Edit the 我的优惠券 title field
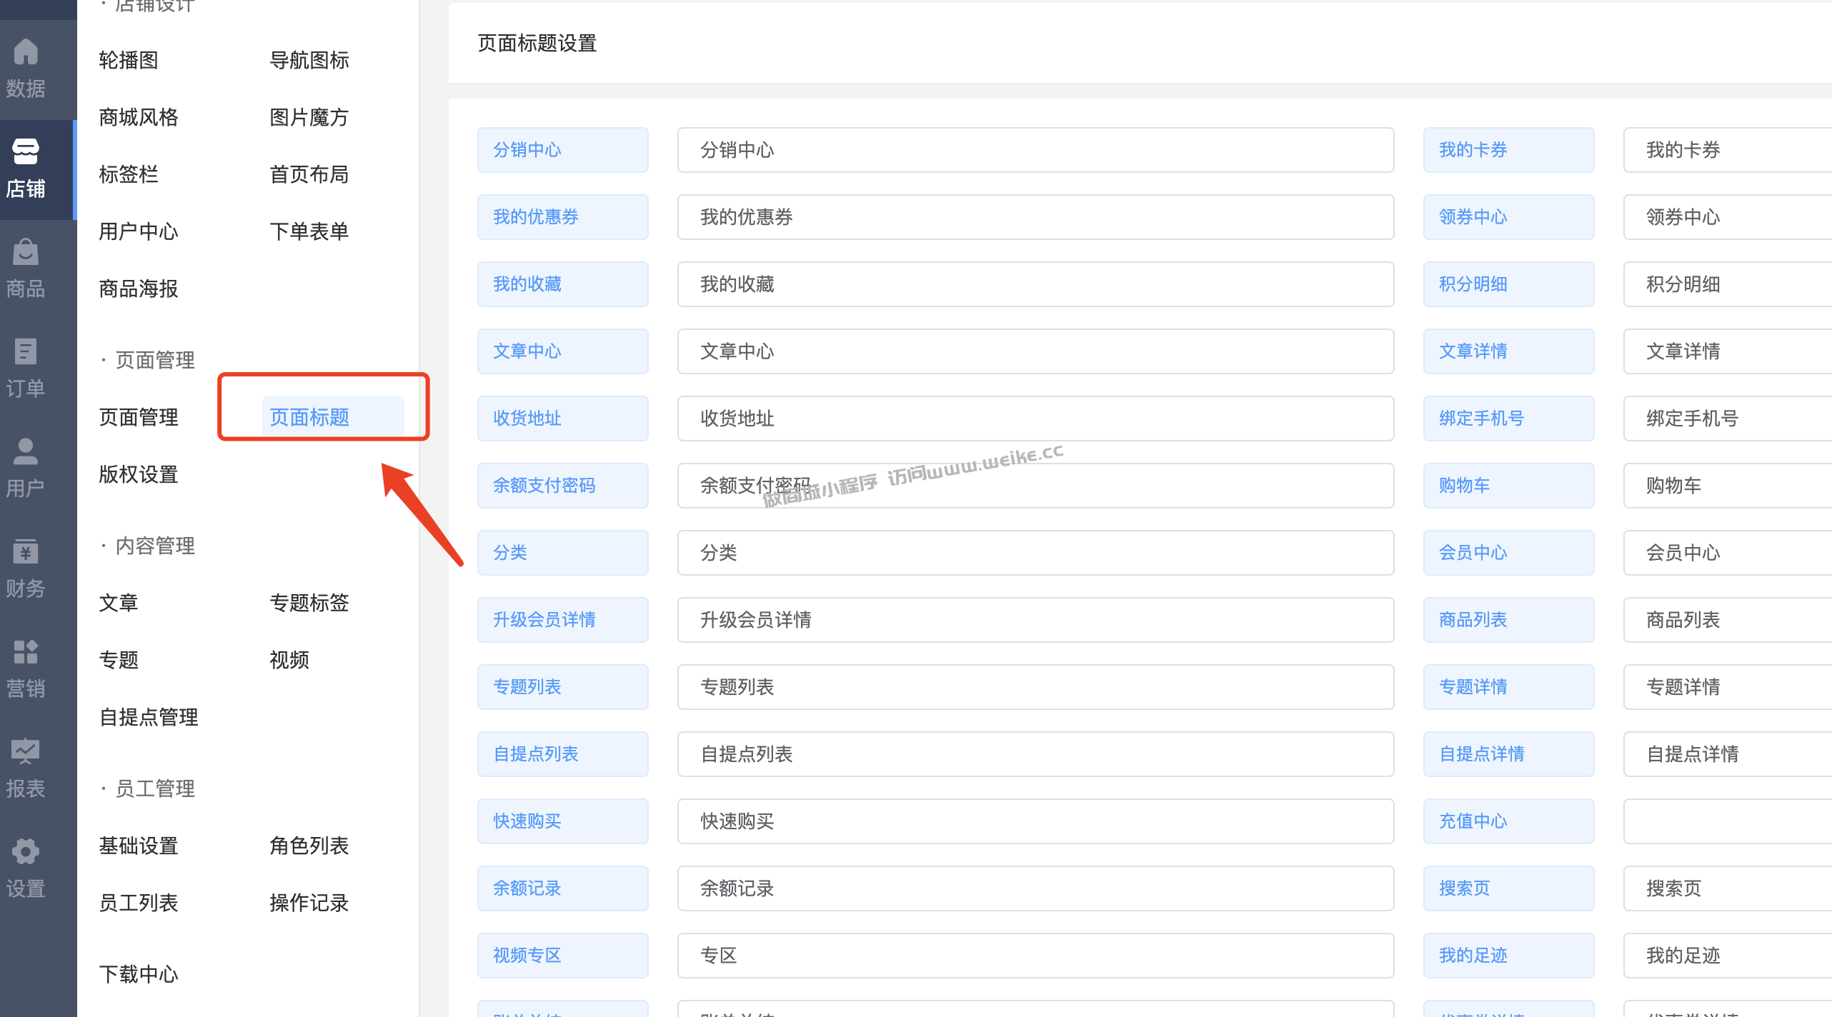The image size is (1832, 1017). 1035,217
